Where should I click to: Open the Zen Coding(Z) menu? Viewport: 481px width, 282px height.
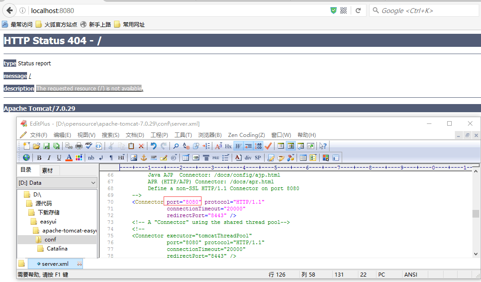point(246,135)
